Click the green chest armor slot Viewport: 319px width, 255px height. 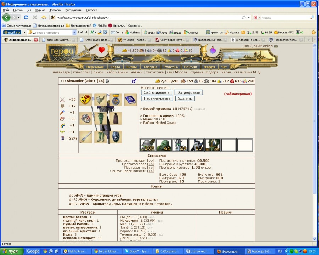click(x=101, y=118)
